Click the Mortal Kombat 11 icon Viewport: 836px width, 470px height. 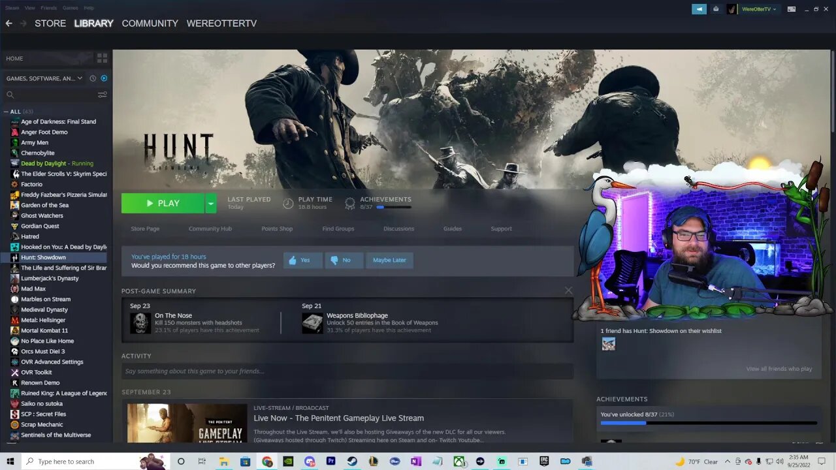(15, 330)
